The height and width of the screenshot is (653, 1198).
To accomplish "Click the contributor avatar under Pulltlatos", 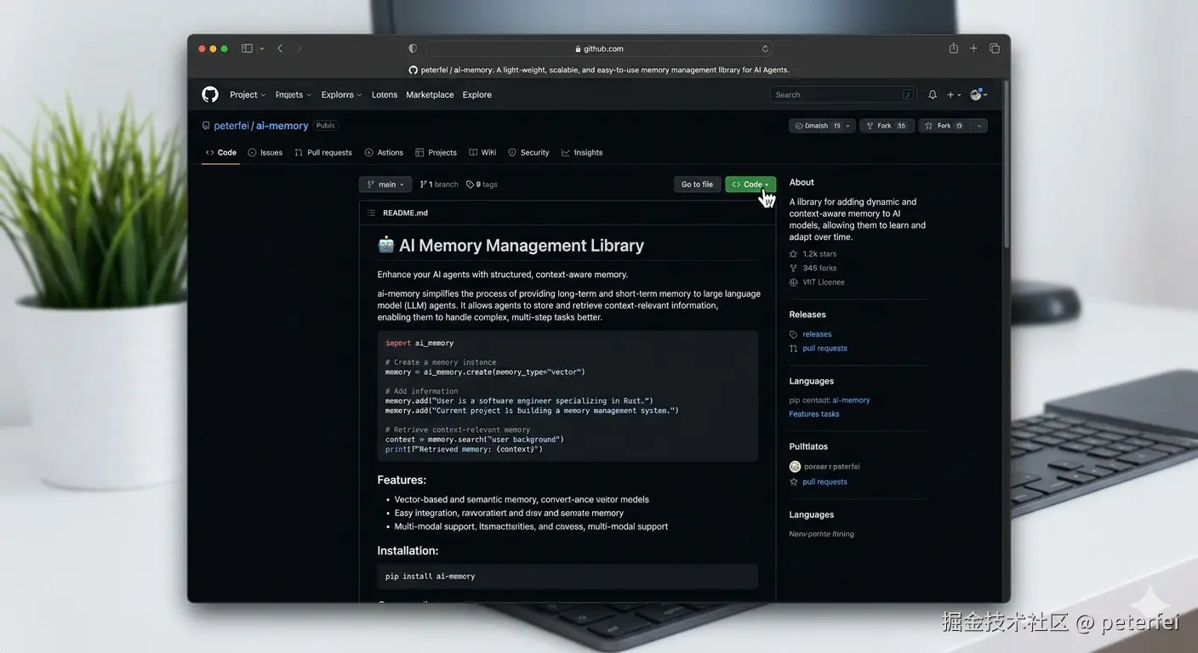I will click(x=795, y=466).
